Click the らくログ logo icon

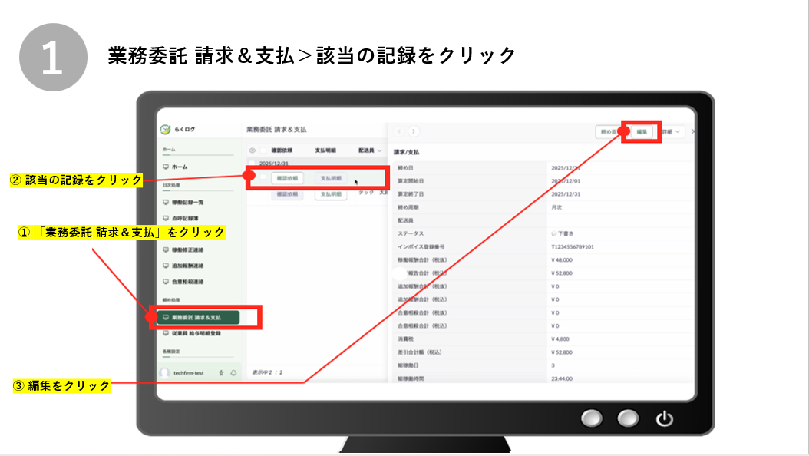pos(165,130)
